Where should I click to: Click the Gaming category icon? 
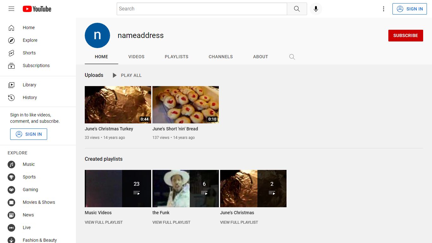click(x=11, y=190)
